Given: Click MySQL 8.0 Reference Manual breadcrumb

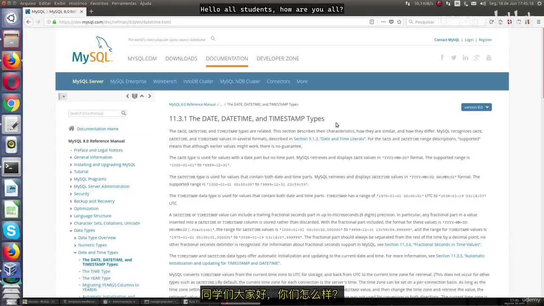Looking at the screenshot, I should point(192,104).
